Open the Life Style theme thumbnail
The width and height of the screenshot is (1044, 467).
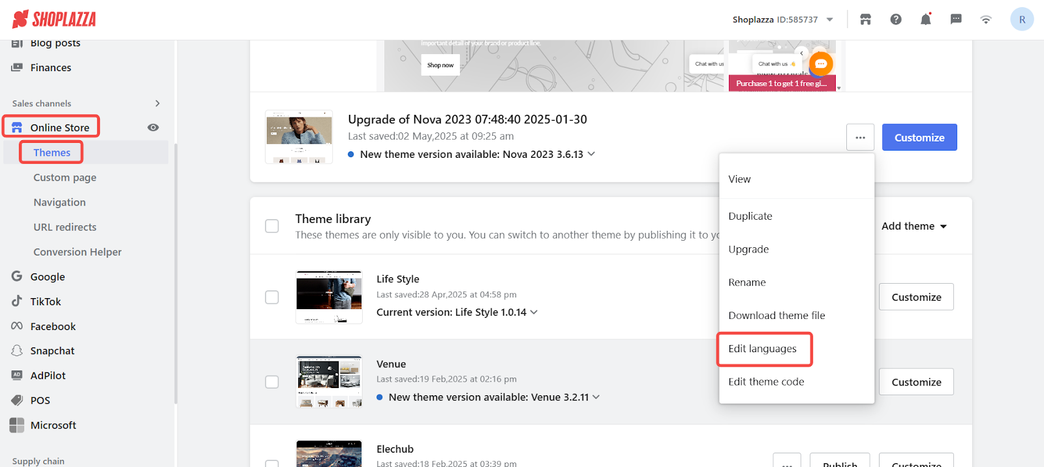point(329,297)
